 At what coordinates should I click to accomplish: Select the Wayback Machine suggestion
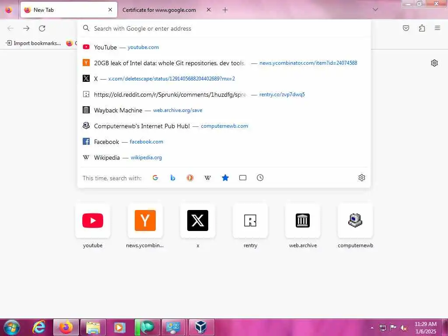click(x=224, y=110)
